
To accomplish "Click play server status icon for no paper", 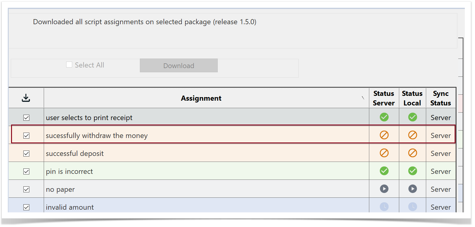I will (x=384, y=189).
